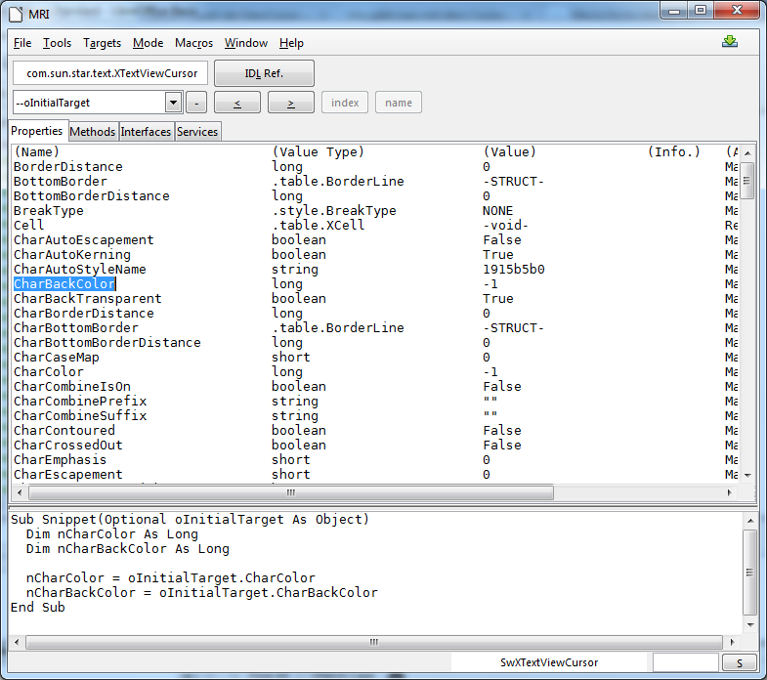Switch to the Services tab
The image size is (767, 680).
coord(197,132)
